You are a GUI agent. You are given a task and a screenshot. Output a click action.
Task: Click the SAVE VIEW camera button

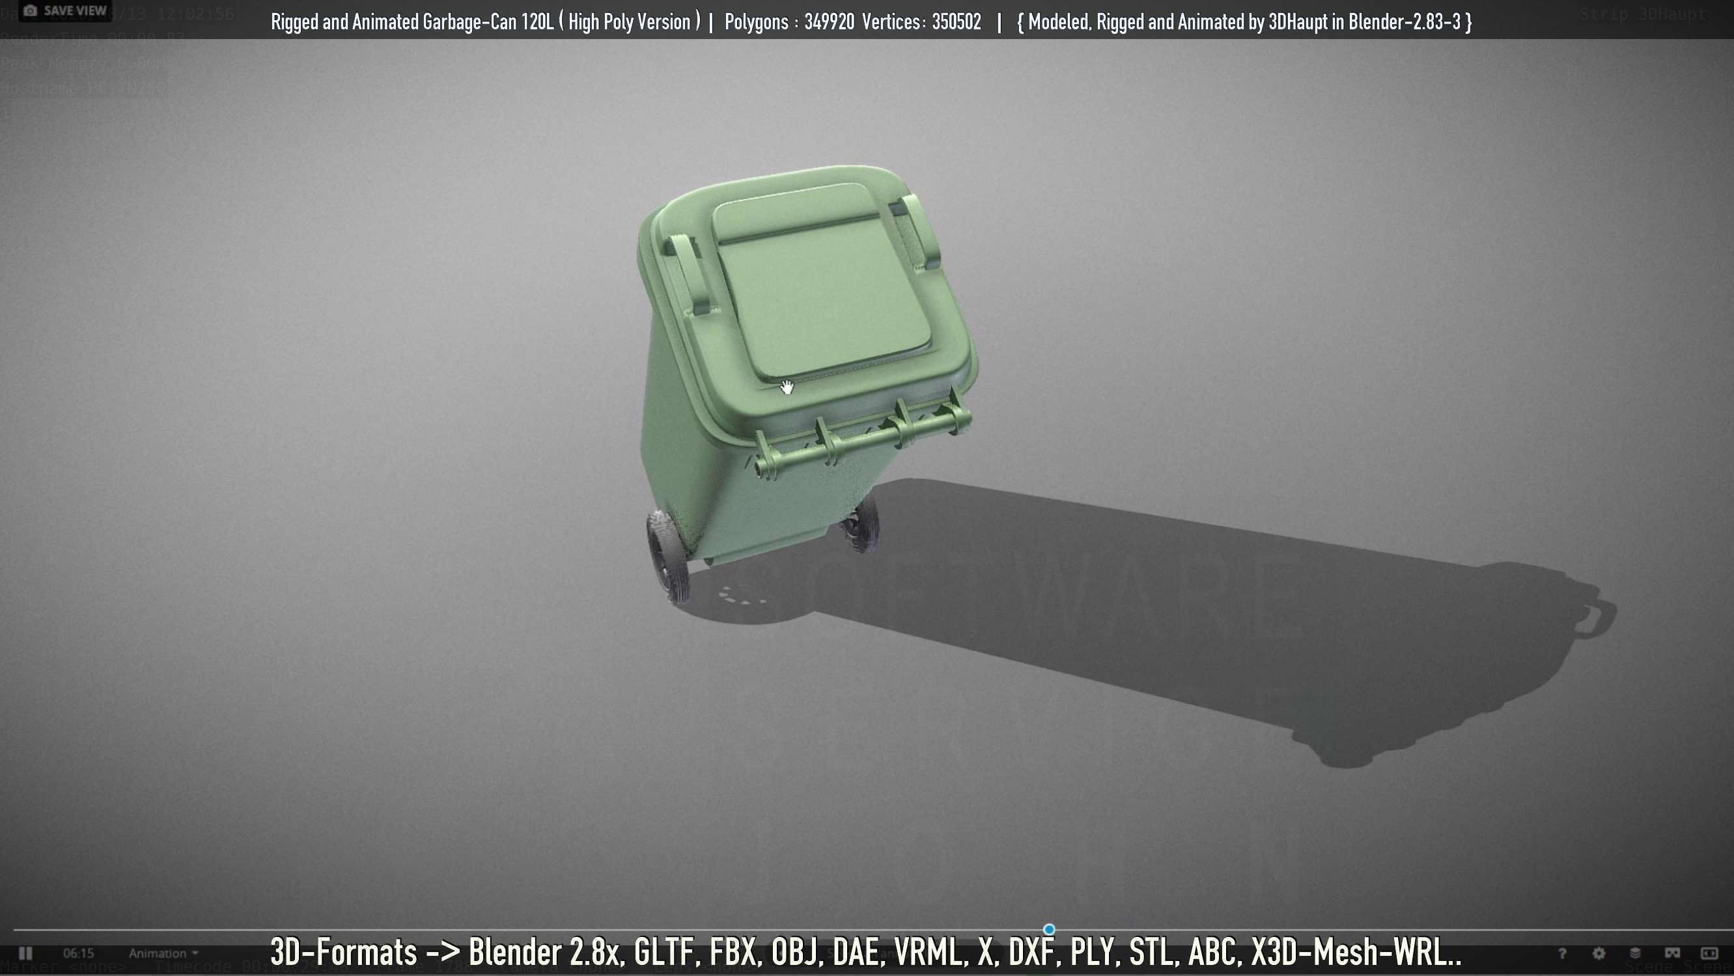[64, 11]
